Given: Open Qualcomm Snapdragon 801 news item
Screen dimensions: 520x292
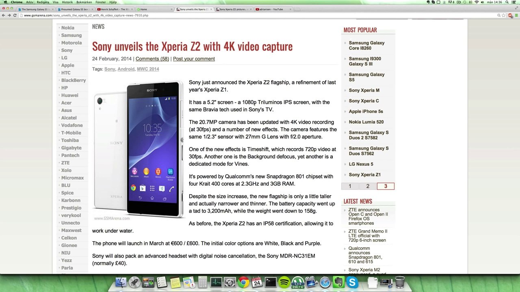Looking at the screenshot, I should point(365,255).
